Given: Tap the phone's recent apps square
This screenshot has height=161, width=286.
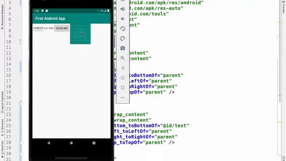Looking at the screenshot, I should pyautogui.click(x=94, y=143).
